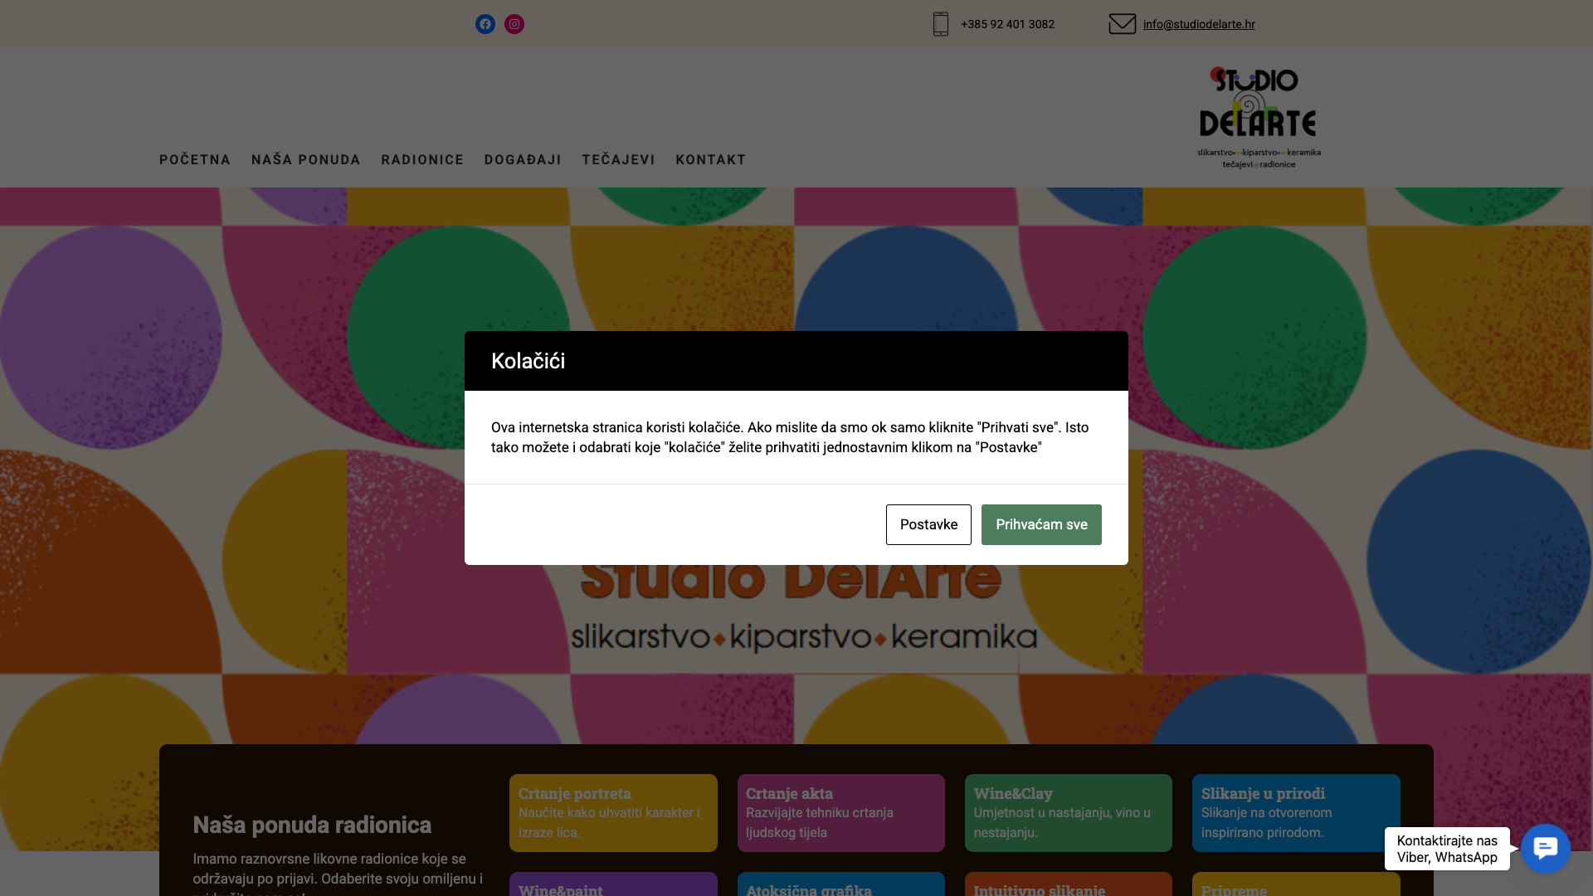1593x896 pixels.
Task: Navigate to RADIONICE page
Action: coord(422,159)
